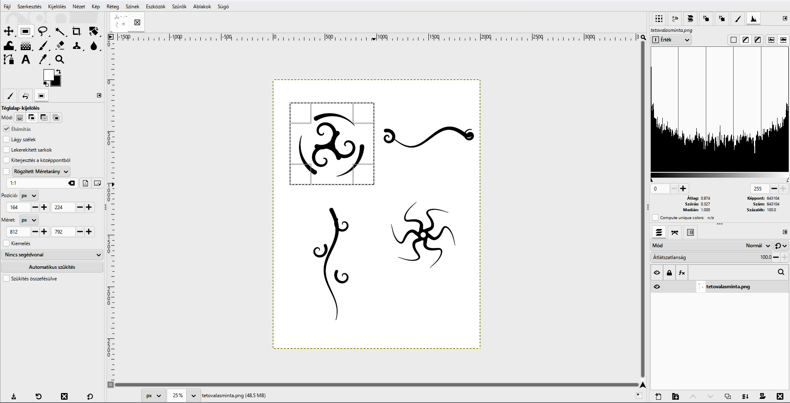790x403 pixels.
Task: Enable Kiterjesztés a középpontból checkbox
Action: [x=6, y=160]
